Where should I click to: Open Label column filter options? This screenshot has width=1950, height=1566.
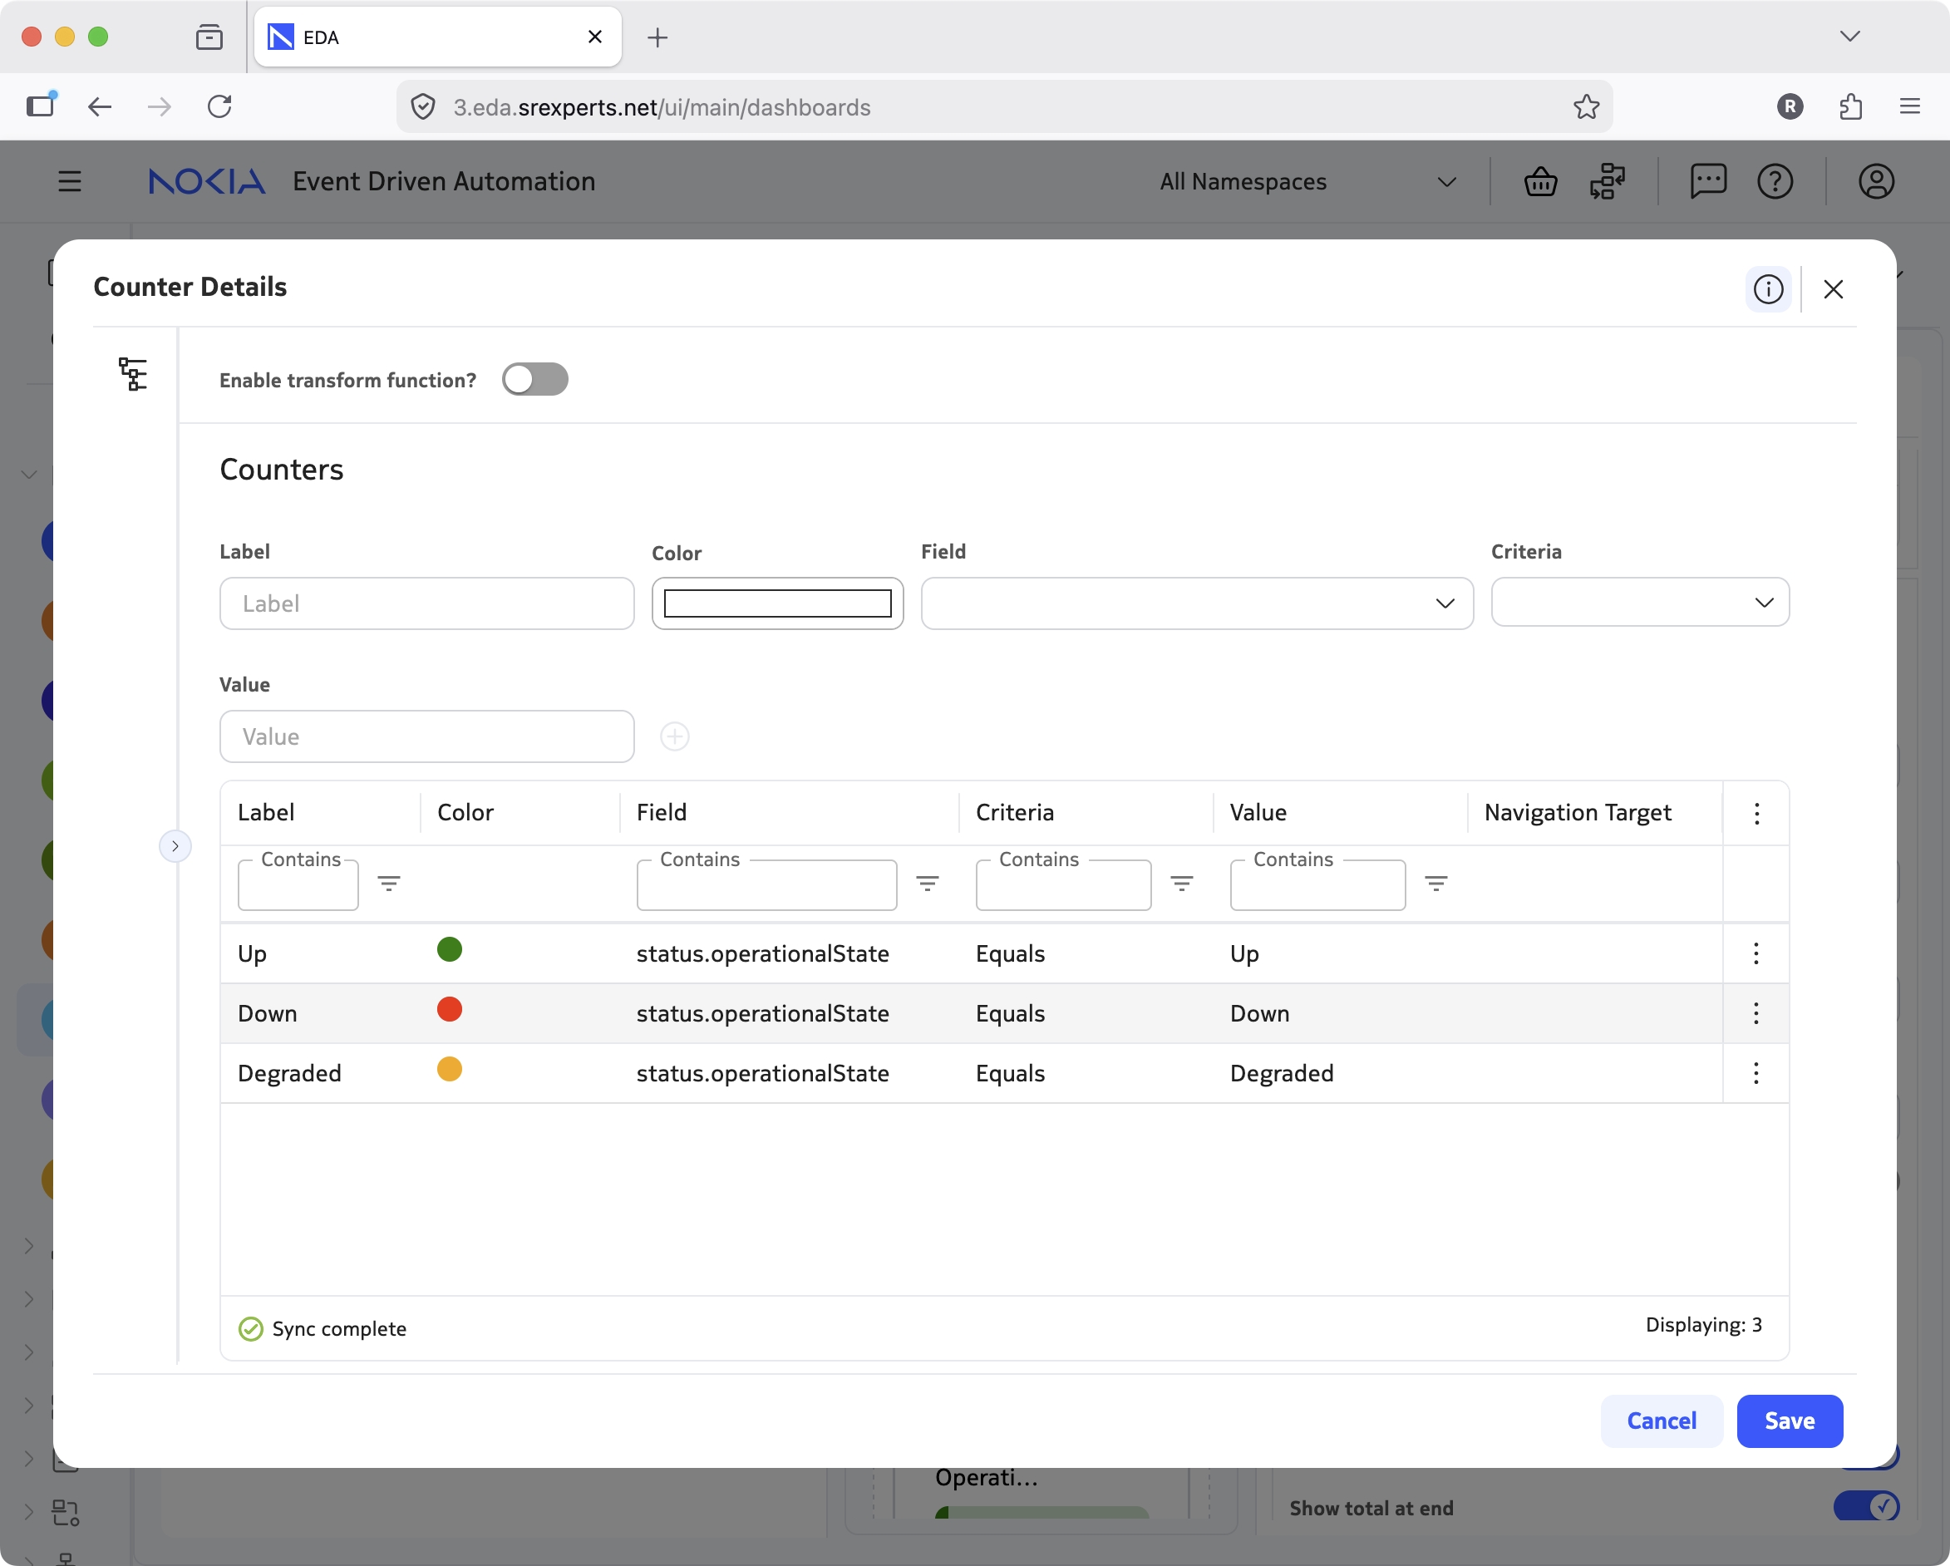click(x=389, y=884)
